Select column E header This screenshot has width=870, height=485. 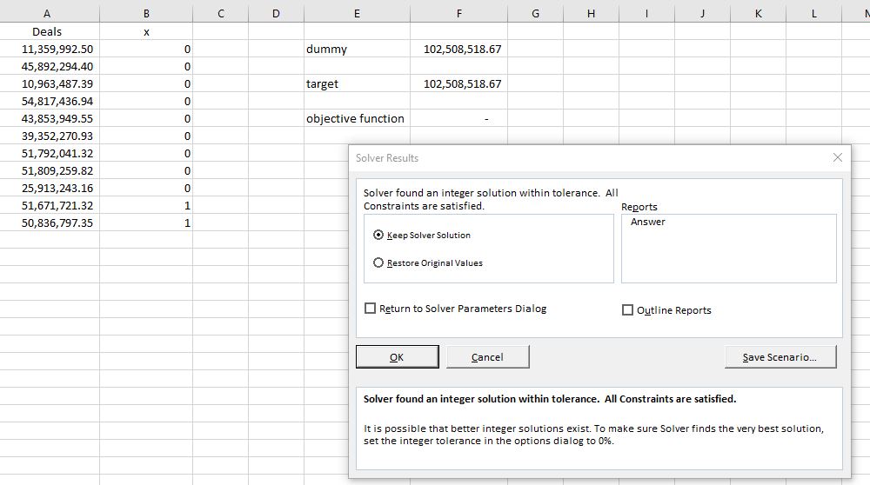click(x=357, y=14)
